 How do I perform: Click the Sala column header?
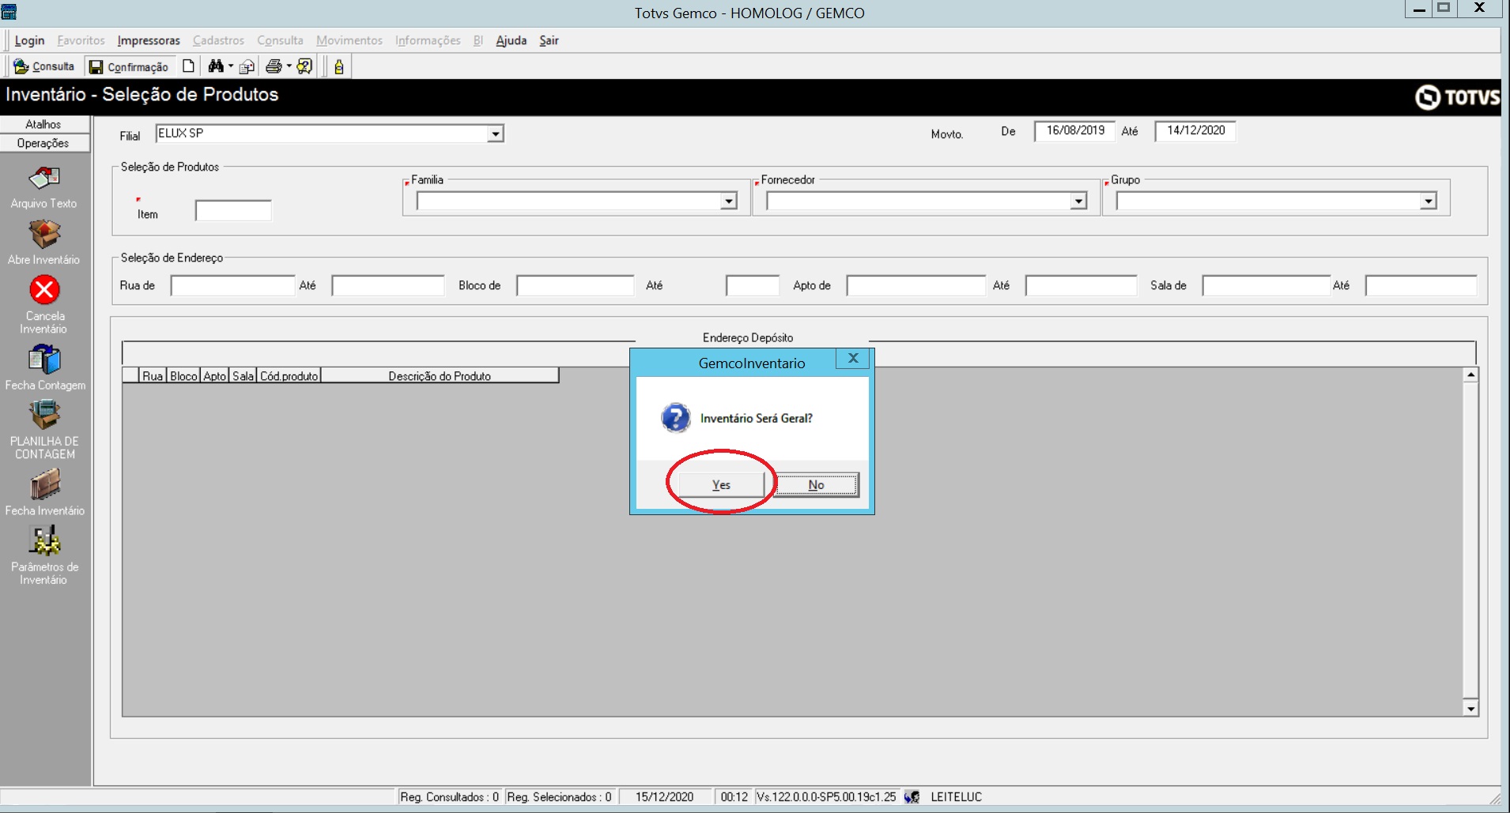pyautogui.click(x=243, y=376)
